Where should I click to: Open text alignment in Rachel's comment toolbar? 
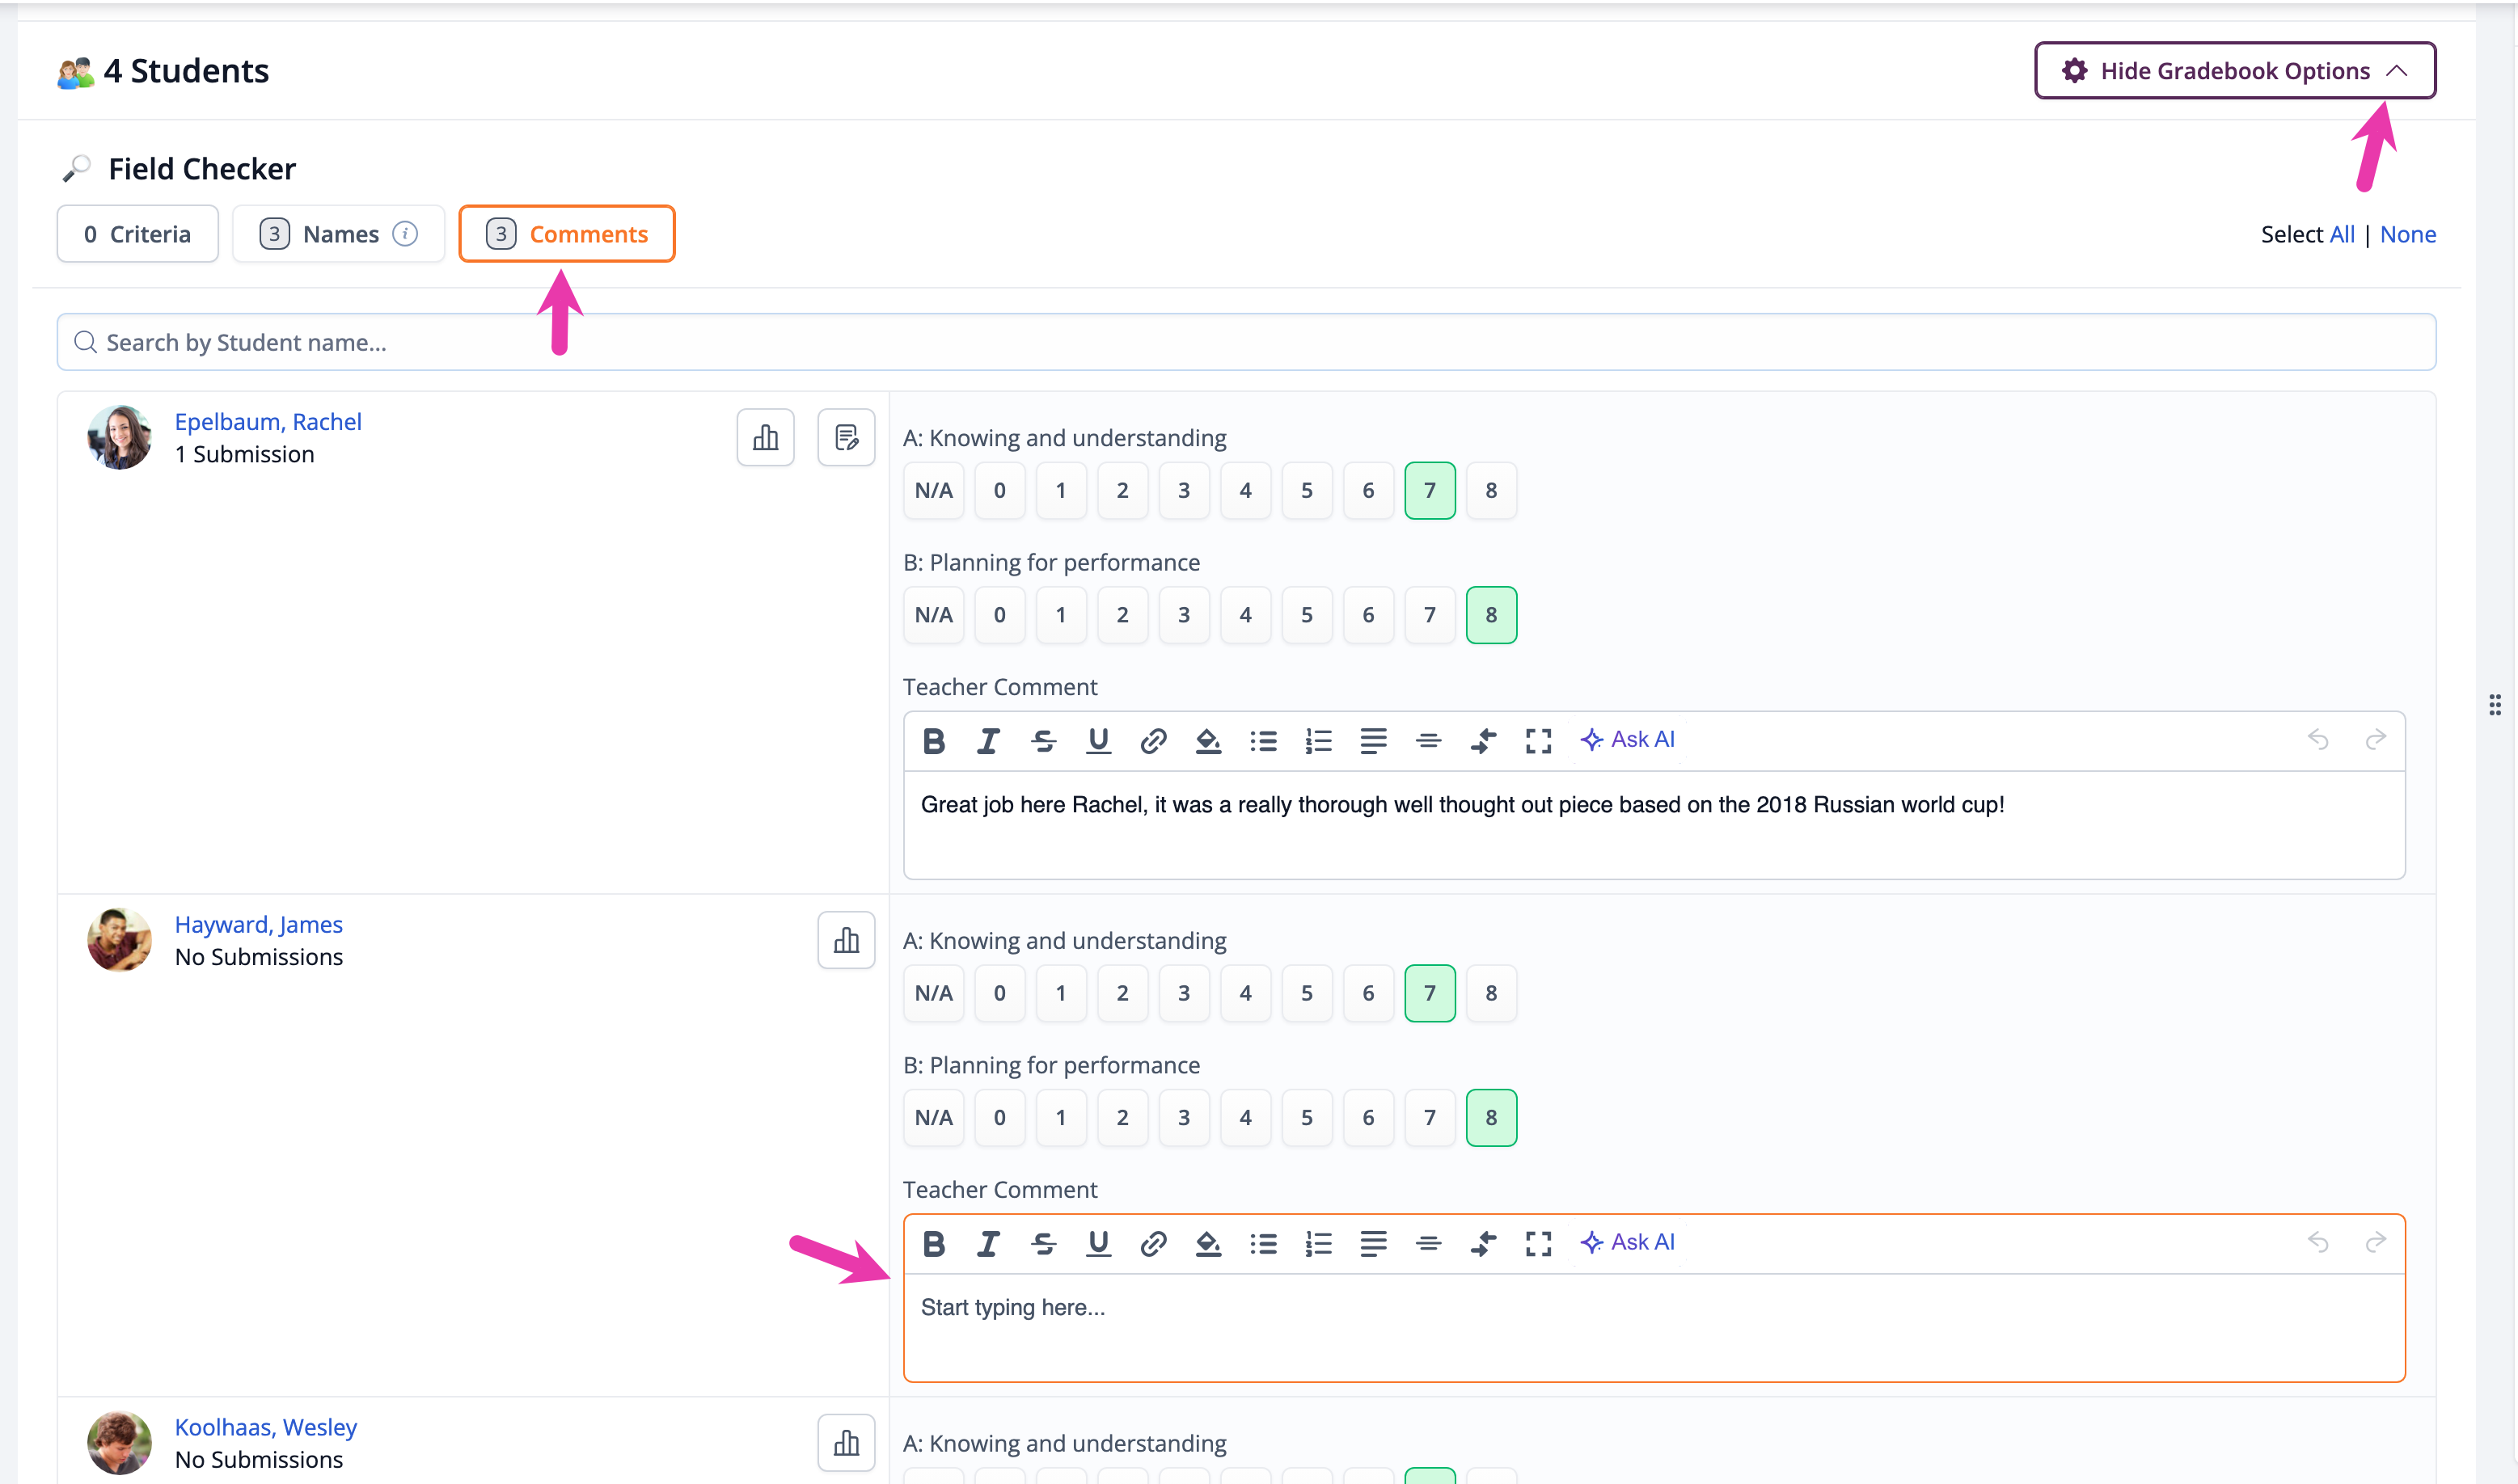coord(1374,741)
